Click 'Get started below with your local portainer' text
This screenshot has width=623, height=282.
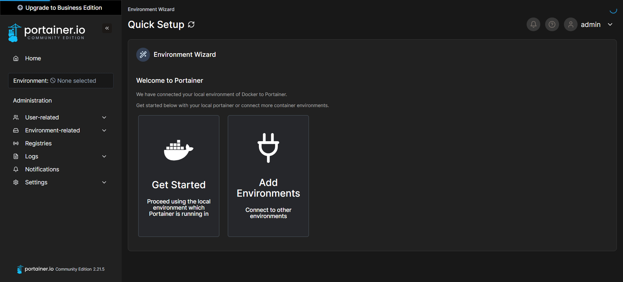click(233, 105)
